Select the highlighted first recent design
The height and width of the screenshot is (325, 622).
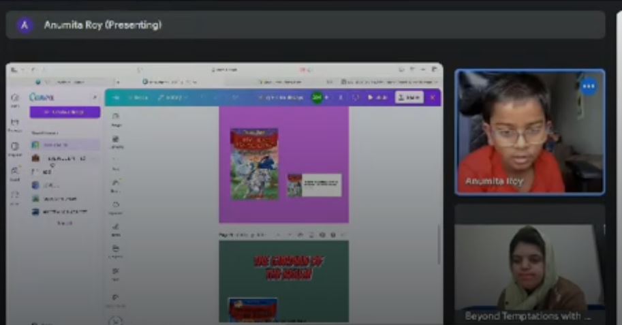[x=65, y=145]
